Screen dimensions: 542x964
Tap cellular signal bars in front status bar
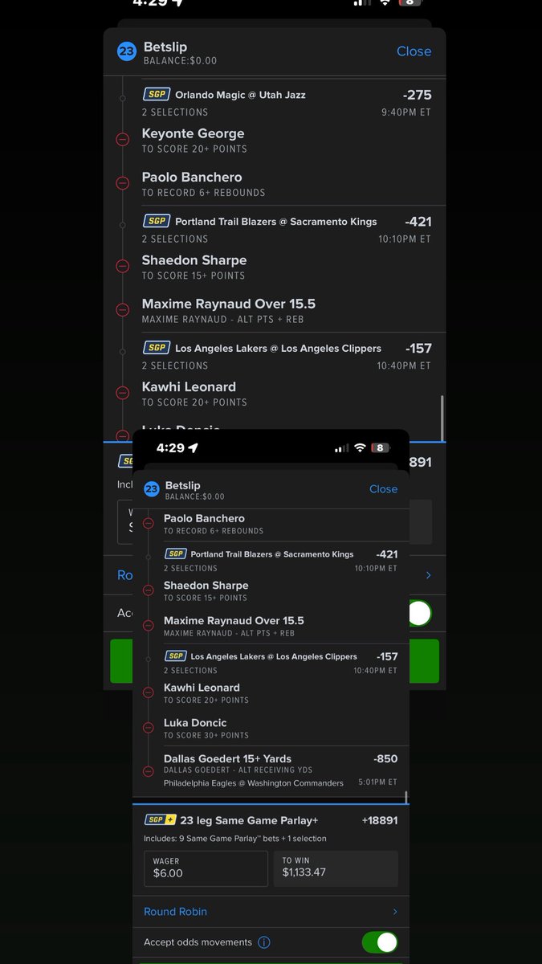point(341,448)
